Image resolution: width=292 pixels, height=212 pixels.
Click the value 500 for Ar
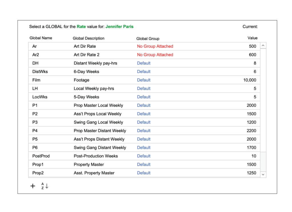(x=253, y=46)
